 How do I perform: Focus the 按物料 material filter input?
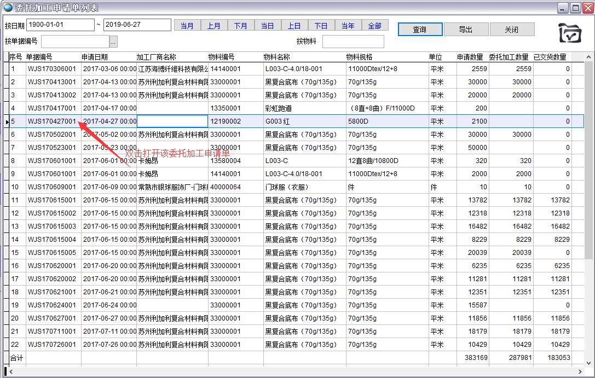tap(353, 42)
